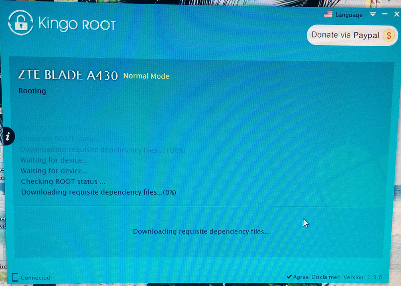Select the Downloading requisite dependency files (0%) line

pos(99,192)
